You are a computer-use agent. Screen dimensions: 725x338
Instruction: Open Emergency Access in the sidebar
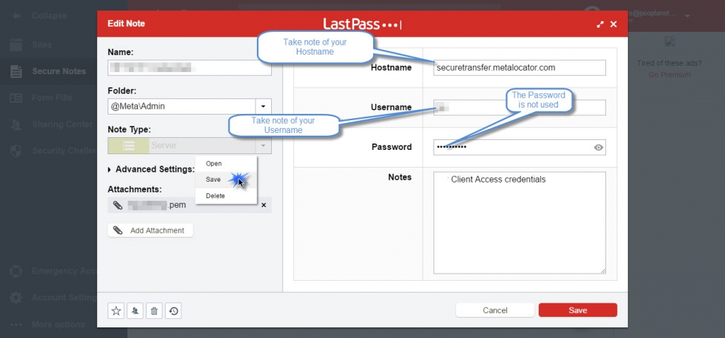pos(64,271)
